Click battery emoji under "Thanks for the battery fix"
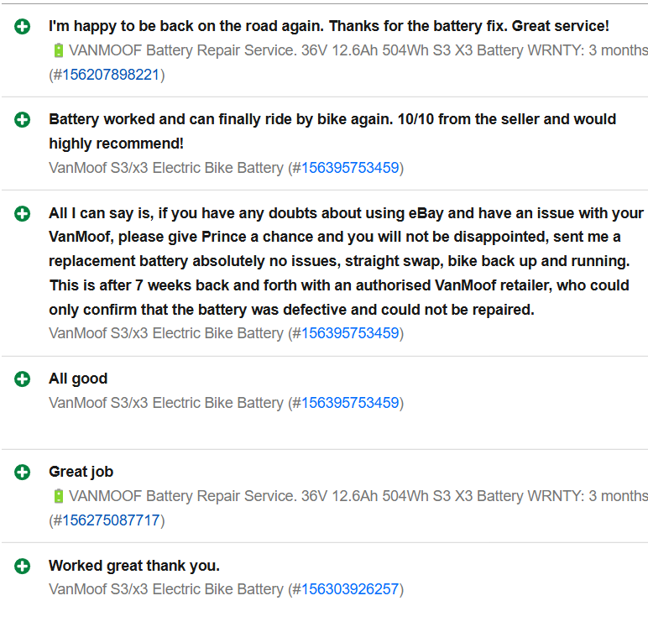 pyautogui.click(x=59, y=50)
